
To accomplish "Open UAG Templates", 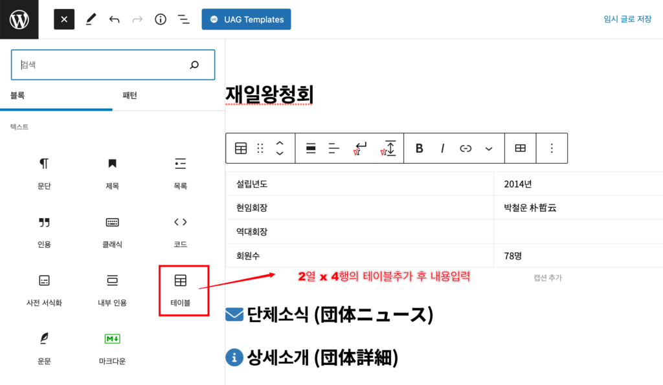I will (246, 19).
